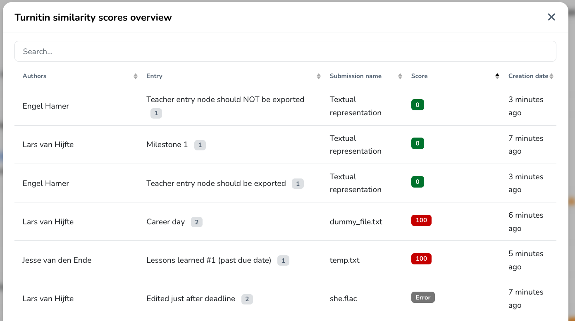Click count badge next to 'should be exported'
This screenshot has height=321, width=575.
click(298, 184)
